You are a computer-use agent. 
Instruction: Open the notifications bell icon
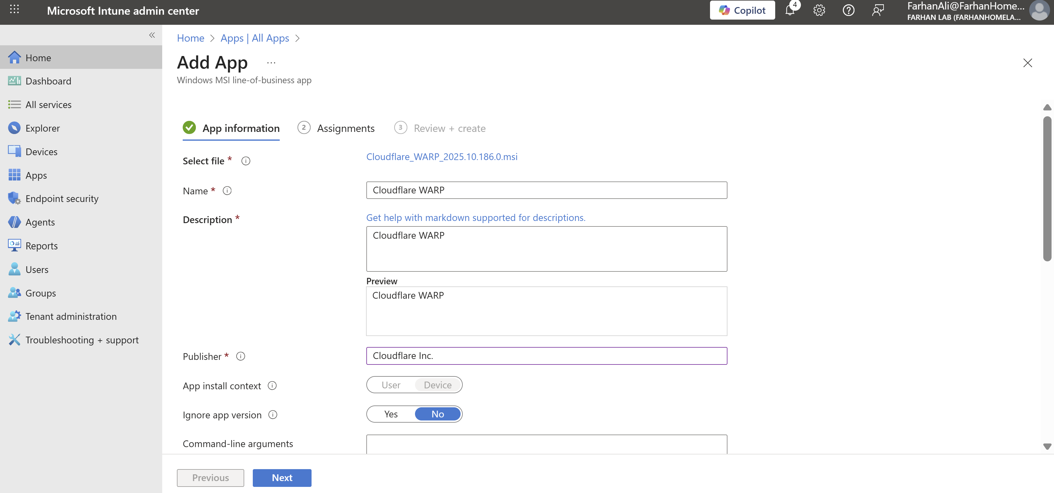pyautogui.click(x=790, y=10)
